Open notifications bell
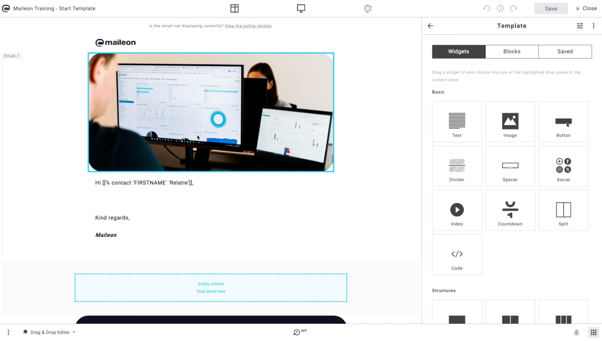This screenshot has width=602, height=341. (576, 332)
